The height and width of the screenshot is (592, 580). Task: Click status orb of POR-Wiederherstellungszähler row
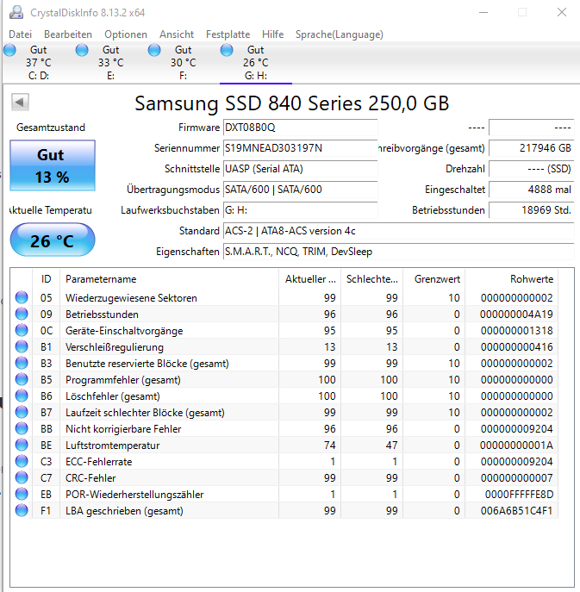(22, 494)
